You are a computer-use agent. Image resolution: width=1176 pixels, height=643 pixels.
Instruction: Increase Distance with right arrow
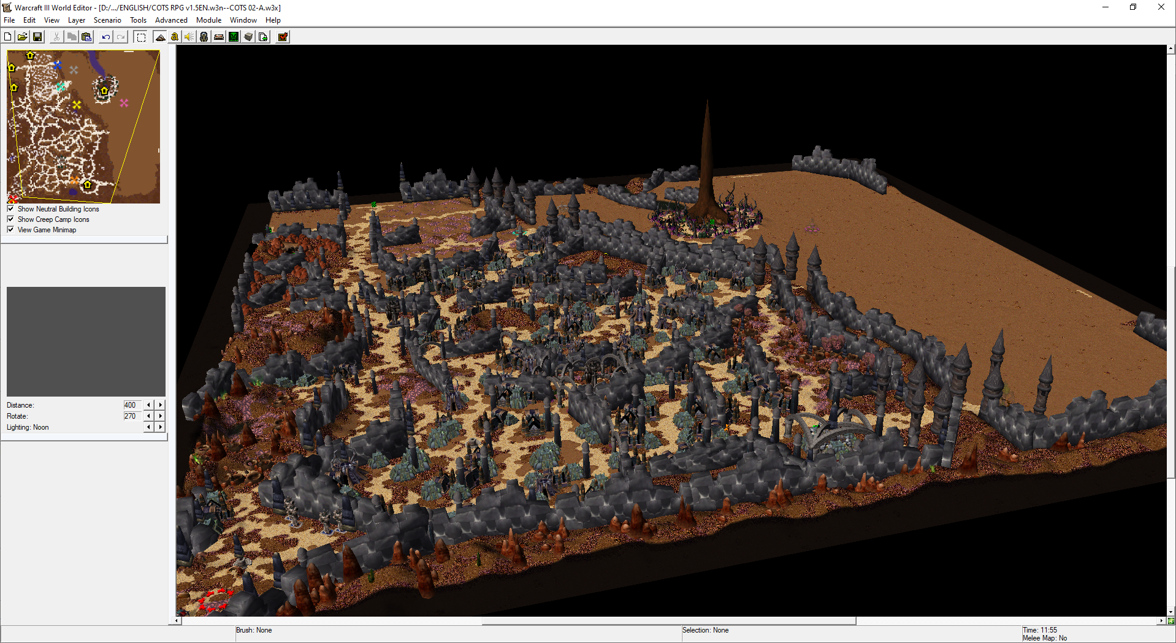point(161,405)
